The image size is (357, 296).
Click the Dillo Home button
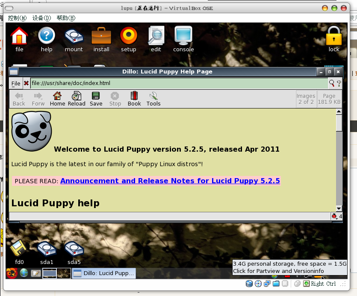[57, 99]
